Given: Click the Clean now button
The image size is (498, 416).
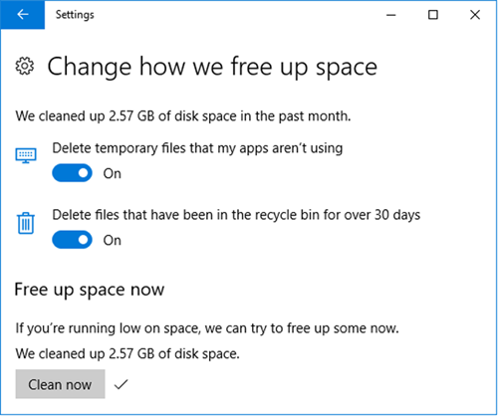Looking at the screenshot, I should pyautogui.click(x=60, y=384).
